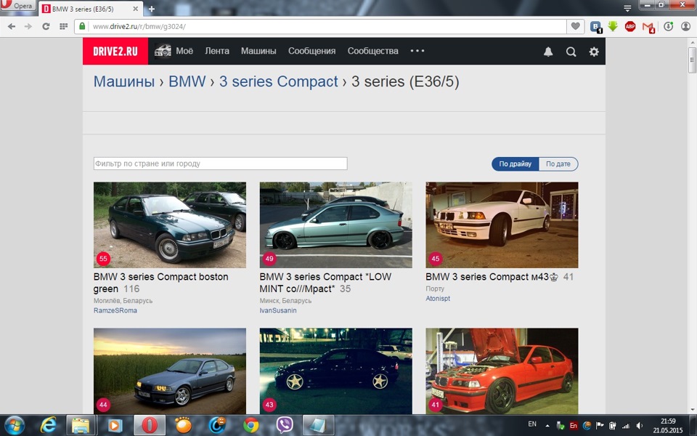Click the volume speaker tray icon

(x=639, y=426)
